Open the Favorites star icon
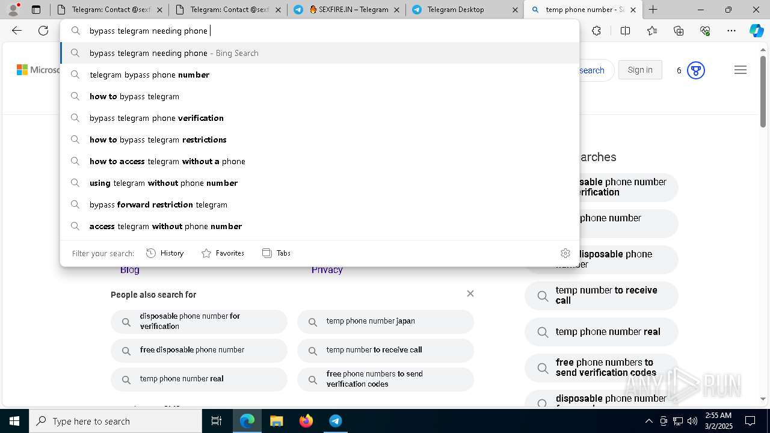The image size is (770, 433). pyautogui.click(x=652, y=31)
